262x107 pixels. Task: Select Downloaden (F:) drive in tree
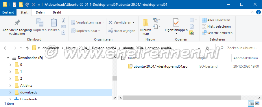point(30,58)
